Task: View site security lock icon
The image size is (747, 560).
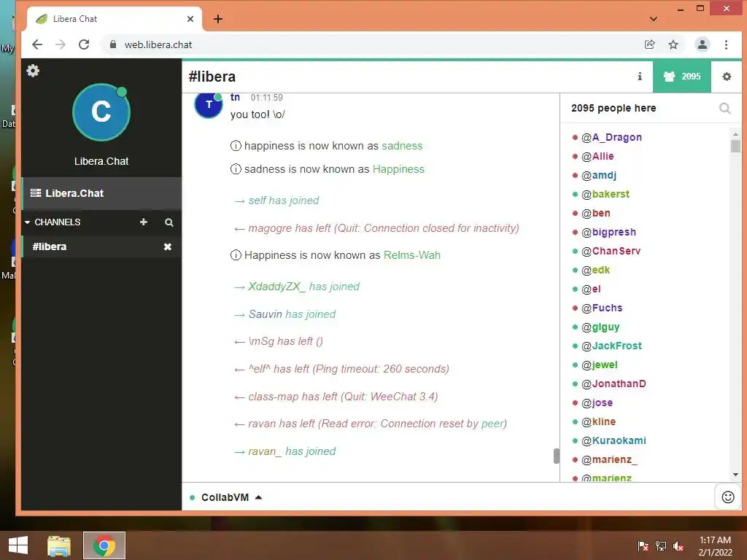Action: pyautogui.click(x=113, y=44)
